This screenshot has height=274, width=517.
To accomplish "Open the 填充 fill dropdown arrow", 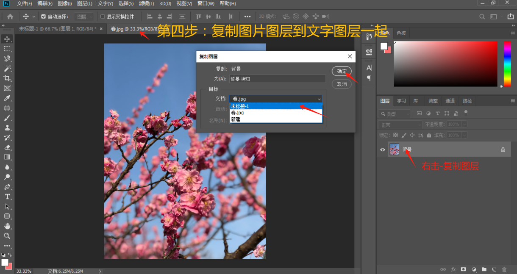I will pos(464,135).
